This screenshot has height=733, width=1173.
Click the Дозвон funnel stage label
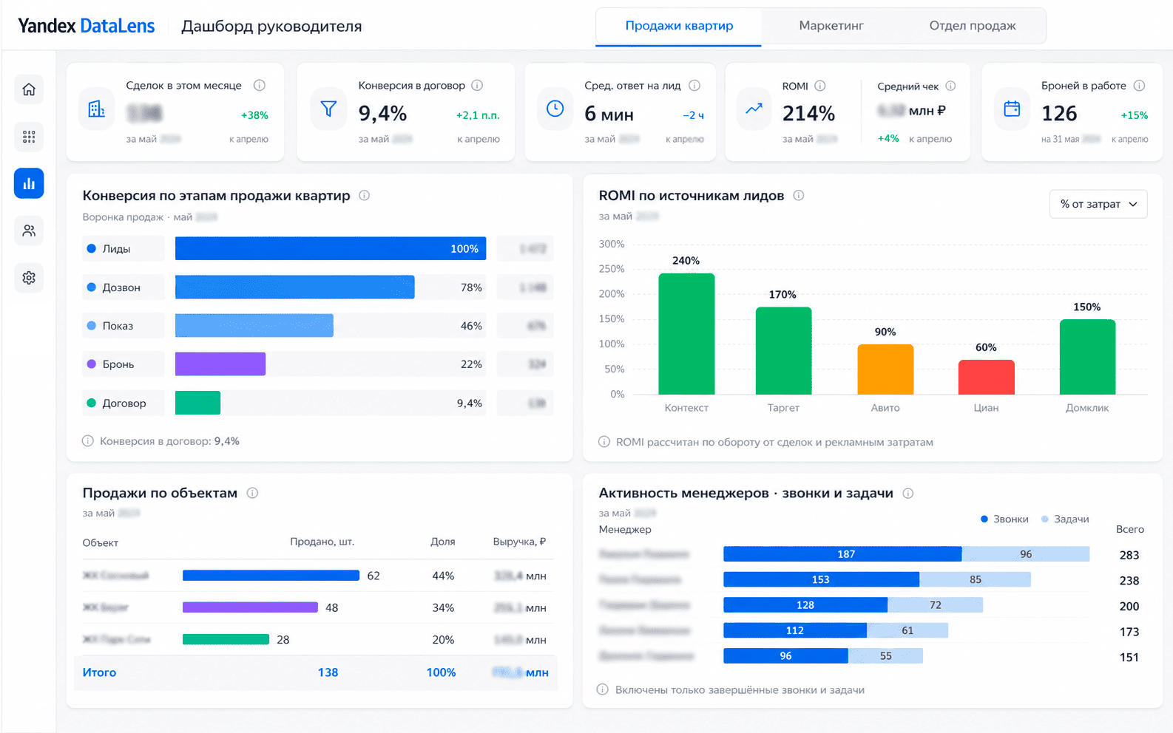pos(123,287)
